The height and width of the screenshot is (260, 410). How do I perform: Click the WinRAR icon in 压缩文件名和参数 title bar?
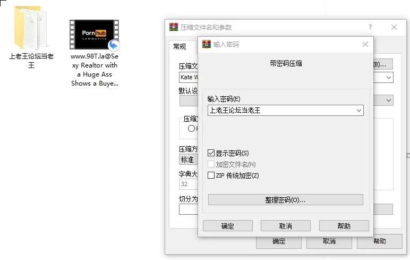(173, 27)
